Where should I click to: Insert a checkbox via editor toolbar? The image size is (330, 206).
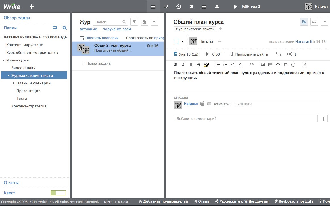click(x=304, y=65)
